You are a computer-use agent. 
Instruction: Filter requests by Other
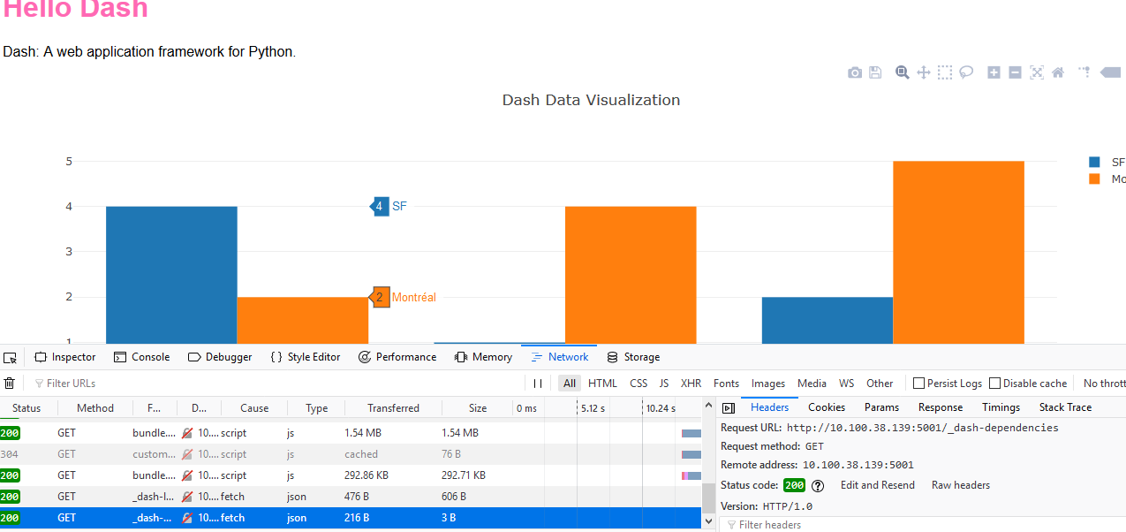click(x=880, y=384)
